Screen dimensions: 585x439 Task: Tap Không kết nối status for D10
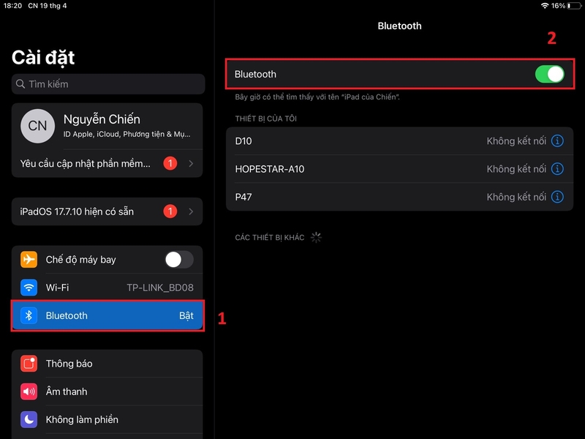coord(516,141)
